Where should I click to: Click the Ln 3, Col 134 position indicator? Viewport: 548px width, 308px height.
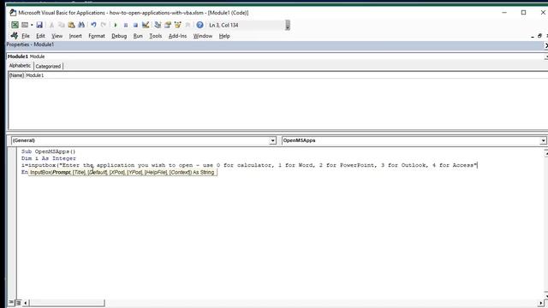pos(223,25)
